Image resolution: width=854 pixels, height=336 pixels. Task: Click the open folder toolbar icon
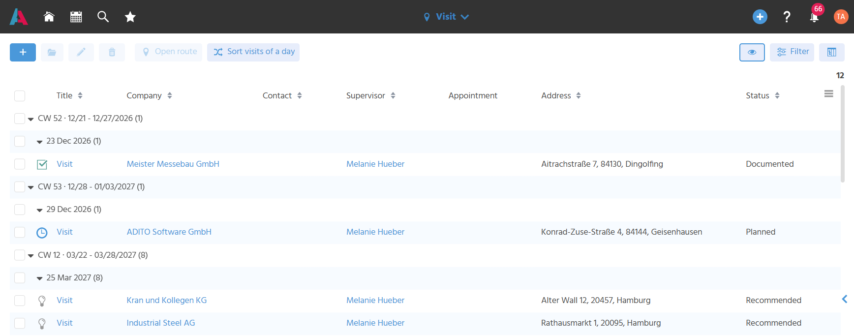click(52, 52)
